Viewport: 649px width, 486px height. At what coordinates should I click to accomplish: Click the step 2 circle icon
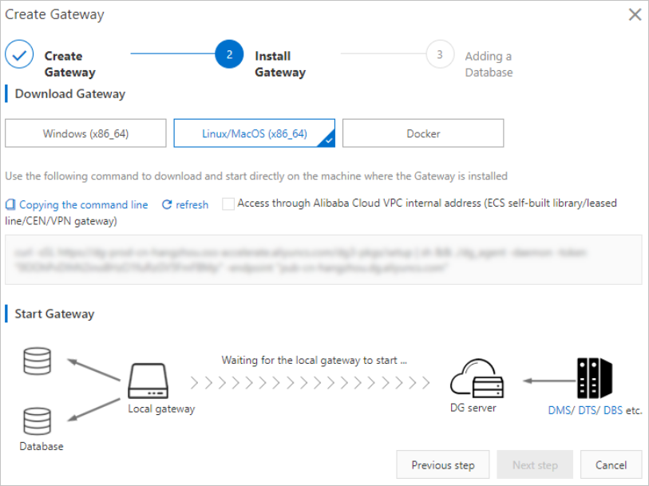pyautogui.click(x=229, y=54)
